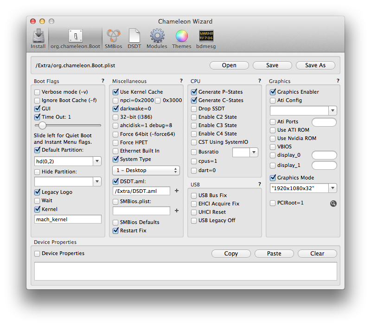Expand the Busratio dropdown
The width and height of the screenshot is (371, 326).
point(254,153)
